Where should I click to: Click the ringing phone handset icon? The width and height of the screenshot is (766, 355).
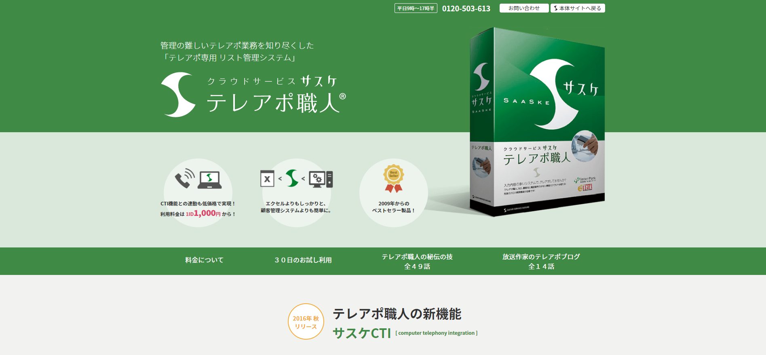pos(184,179)
